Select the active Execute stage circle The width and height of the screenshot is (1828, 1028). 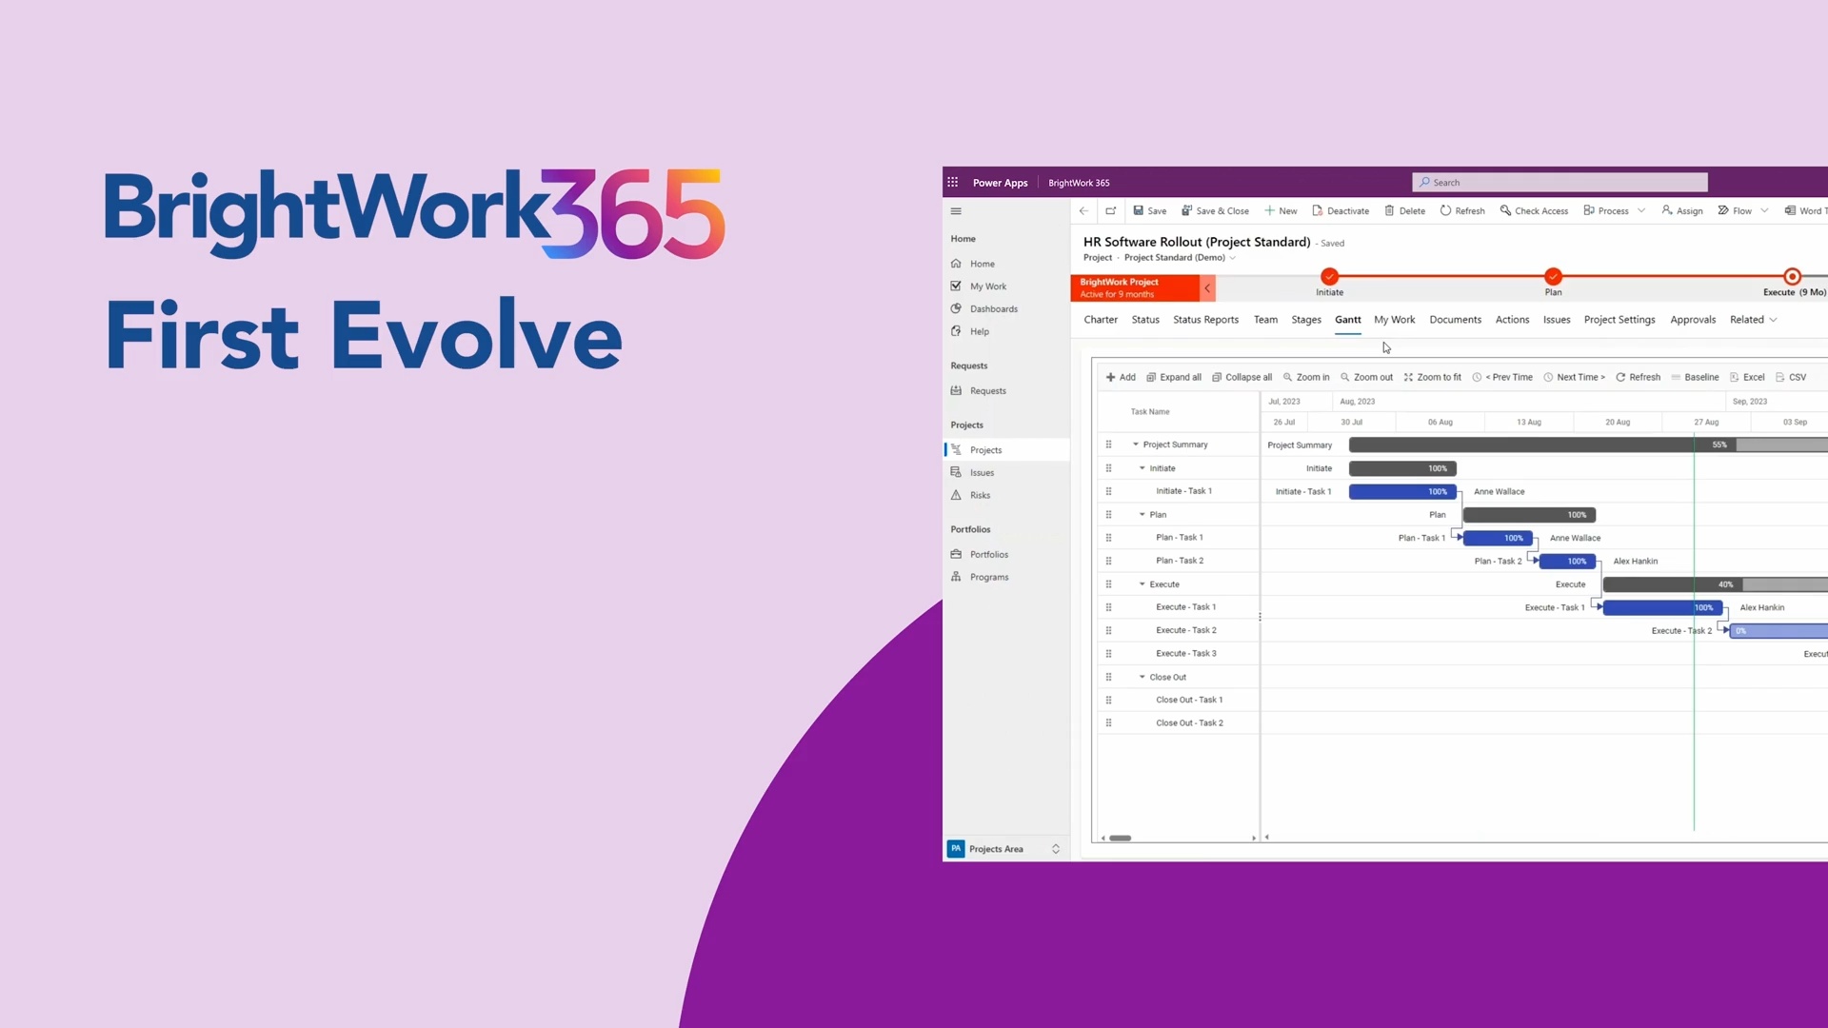click(x=1792, y=277)
